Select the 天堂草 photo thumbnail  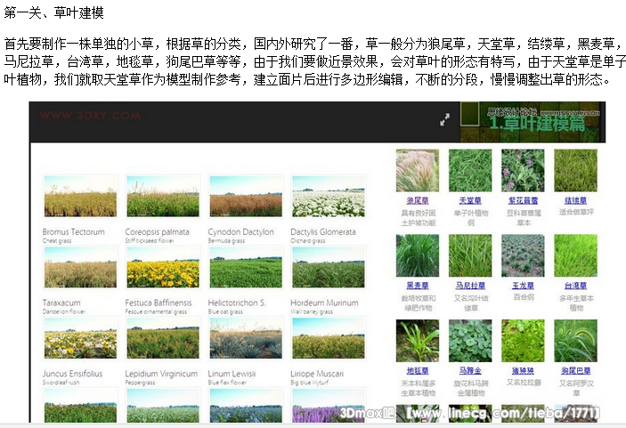470,170
